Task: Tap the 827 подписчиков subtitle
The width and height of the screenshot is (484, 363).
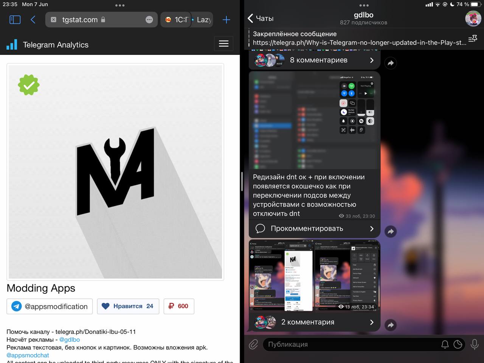Action: pyautogui.click(x=363, y=22)
